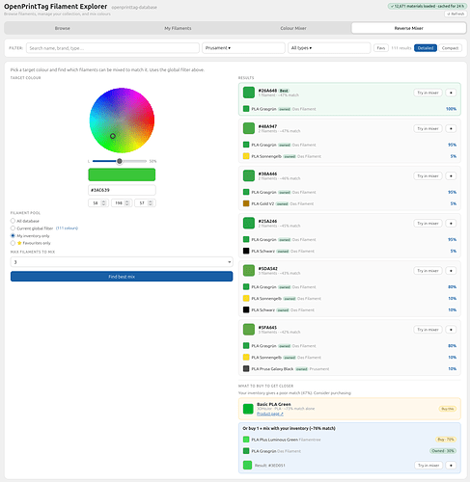This screenshot has height=482, width=470.
Task: Click the Find best mix button
Action: click(122, 277)
